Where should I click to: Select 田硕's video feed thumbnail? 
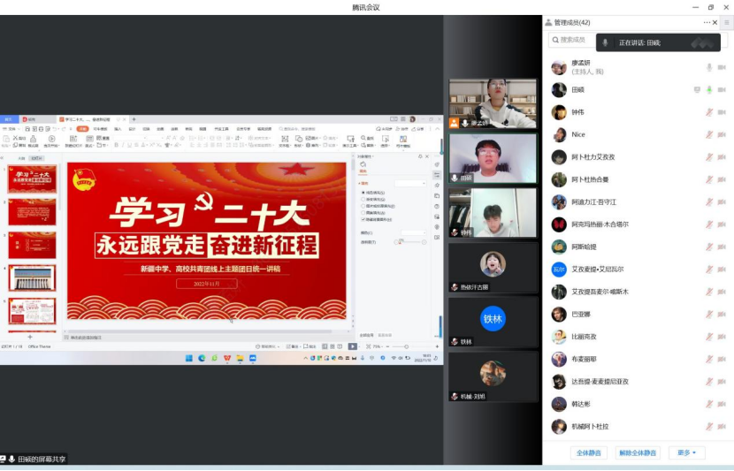coord(493,157)
